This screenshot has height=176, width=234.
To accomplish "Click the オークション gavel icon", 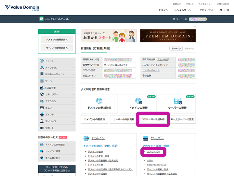I will (x=42, y=68).
